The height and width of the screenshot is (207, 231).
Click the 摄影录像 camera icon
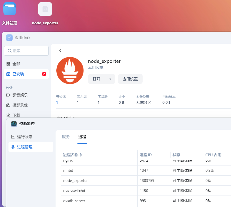[x=8, y=105]
